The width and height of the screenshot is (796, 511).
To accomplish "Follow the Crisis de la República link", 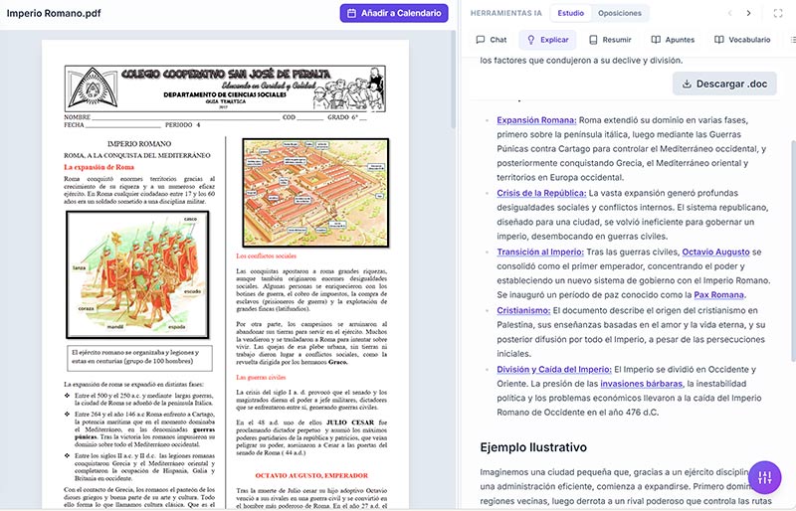I will pyautogui.click(x=541, y=193).
